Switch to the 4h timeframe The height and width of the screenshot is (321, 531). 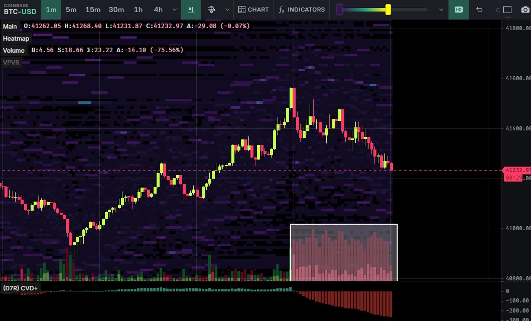click(158, 10)
